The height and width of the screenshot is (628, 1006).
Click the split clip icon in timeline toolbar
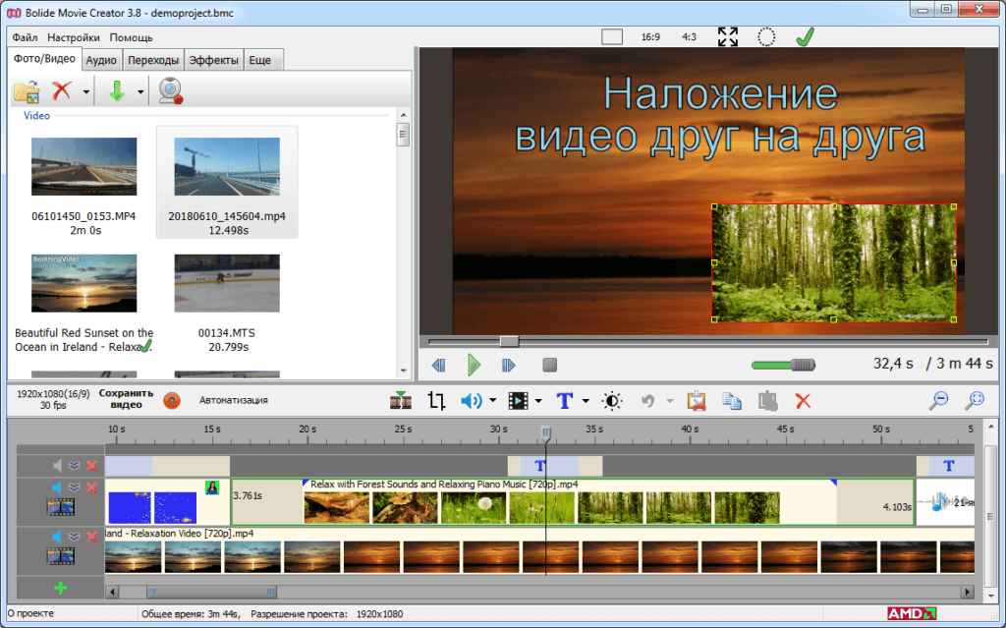(401, 400)
